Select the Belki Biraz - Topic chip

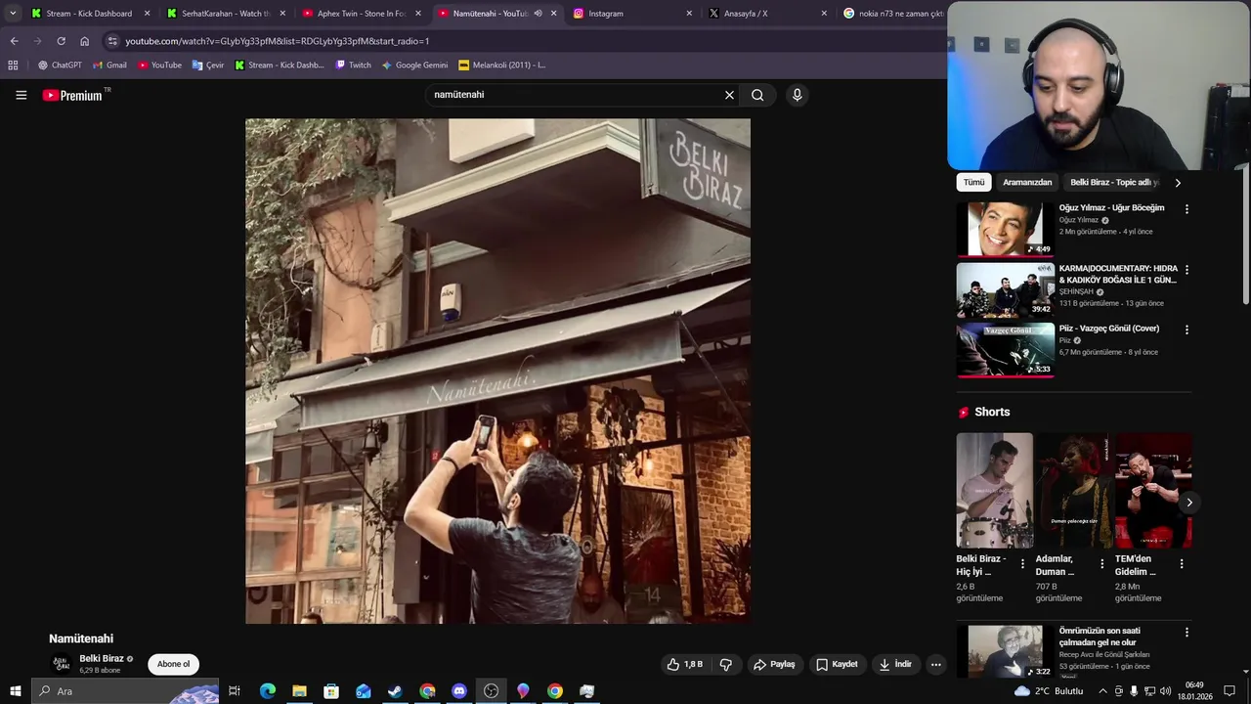[1114, 183]
